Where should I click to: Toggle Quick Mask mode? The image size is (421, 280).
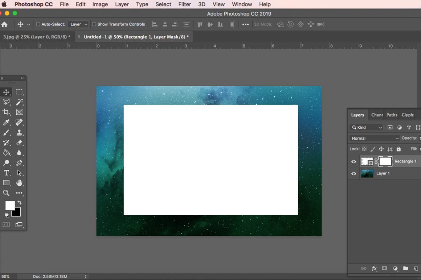(6, 225)
